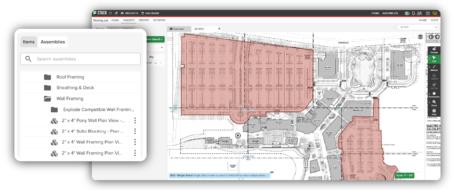Click the Scale 1" = 50' button
Viewport: 455px width, 190px height.
(404, 175)
